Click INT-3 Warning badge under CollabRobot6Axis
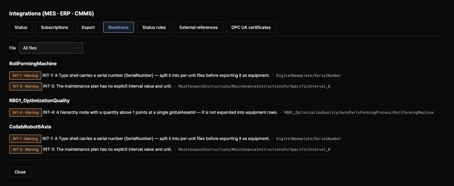 point(26,149)
